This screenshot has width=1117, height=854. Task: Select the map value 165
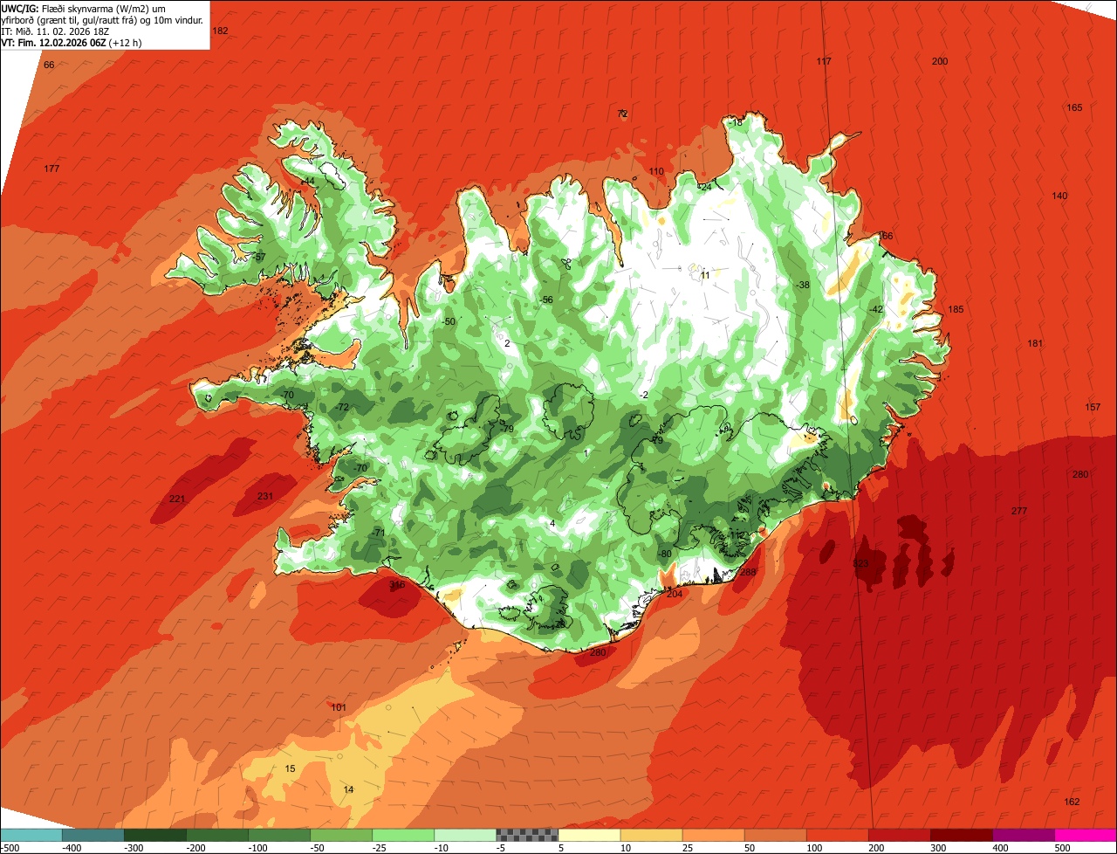pos(1074,107)
